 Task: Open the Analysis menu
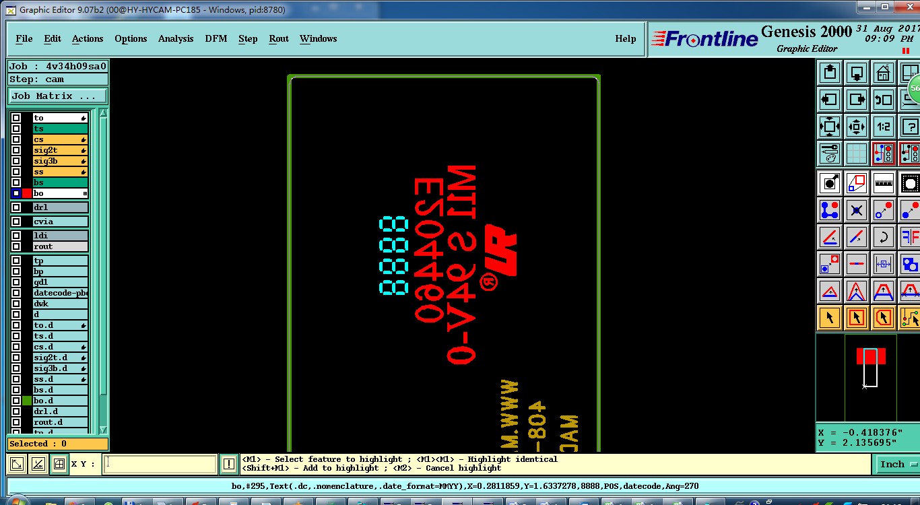176,38
